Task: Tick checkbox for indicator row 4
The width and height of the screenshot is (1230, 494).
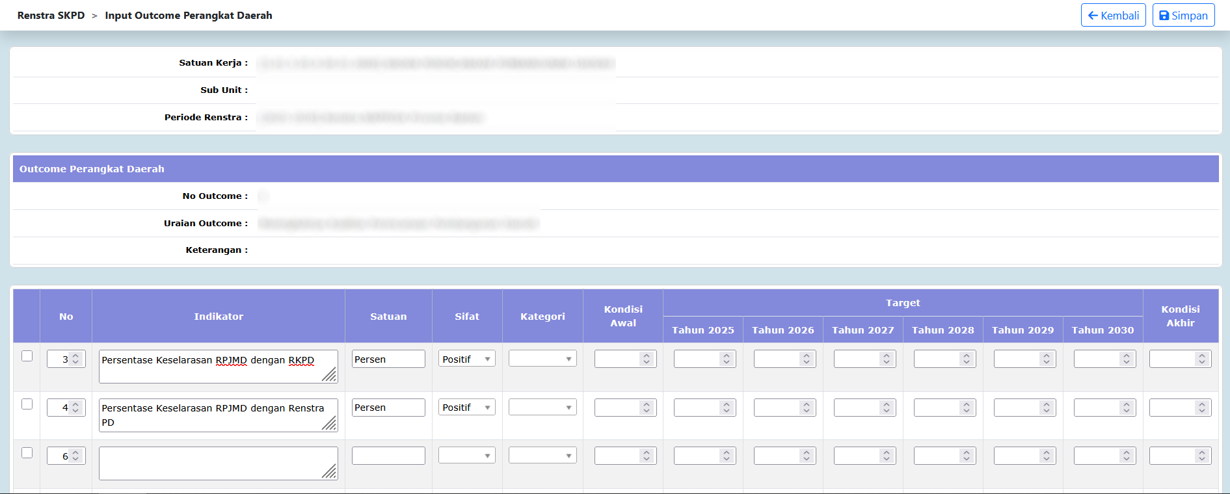Action: click(27, 404)
